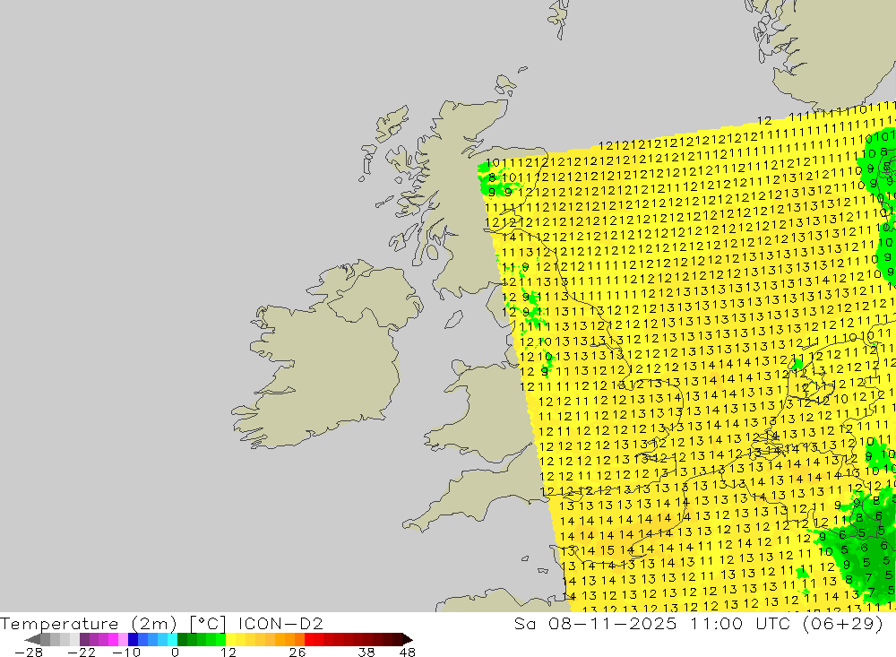This screenshot has width=896, height=657.
Task: Click the Isle of Man on the map
Action: pyautogui.click(x=453, y=320)
